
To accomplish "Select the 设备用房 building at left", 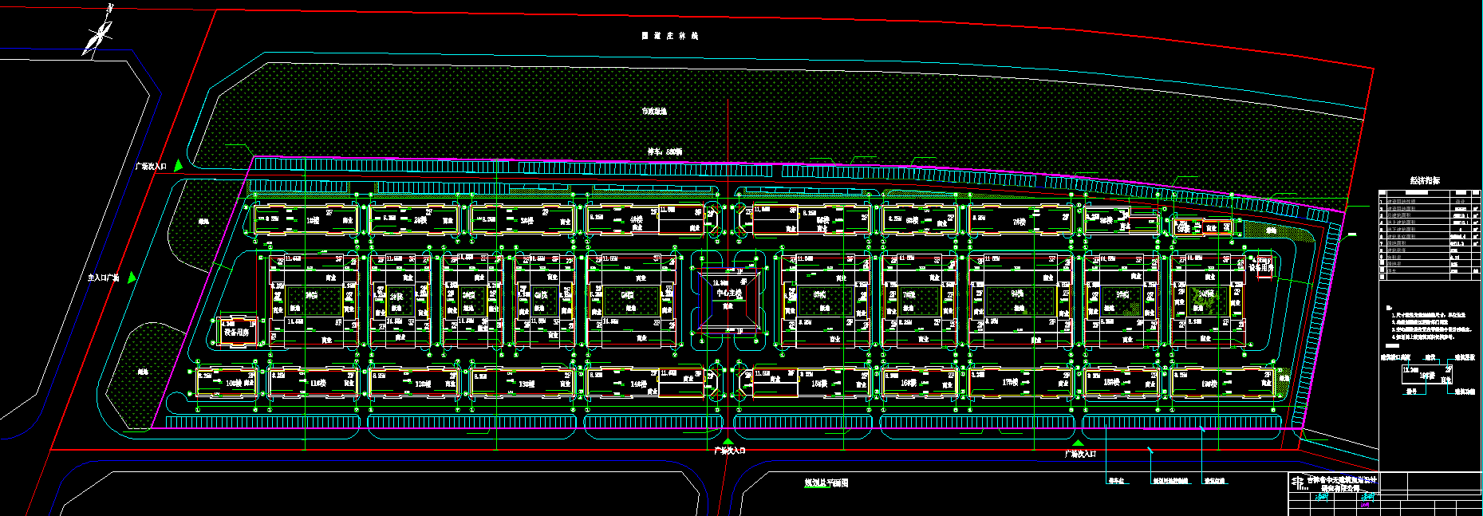I will [x=238, y=332].
